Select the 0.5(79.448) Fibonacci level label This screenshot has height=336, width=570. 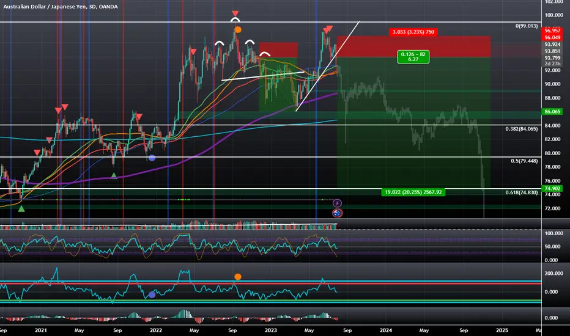click(x=524, y=161)
